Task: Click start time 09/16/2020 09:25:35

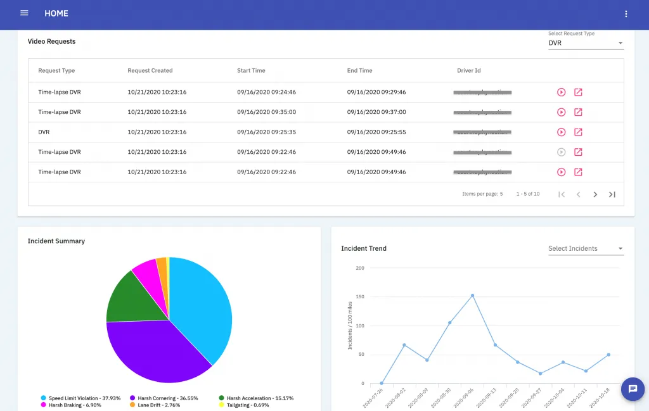Action: click(266, 132)
